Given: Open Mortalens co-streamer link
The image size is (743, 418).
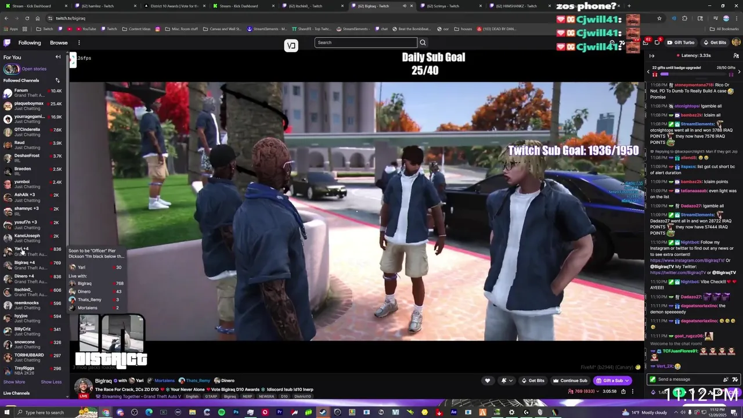Looking at the screenshot, I should click(164, 381).
